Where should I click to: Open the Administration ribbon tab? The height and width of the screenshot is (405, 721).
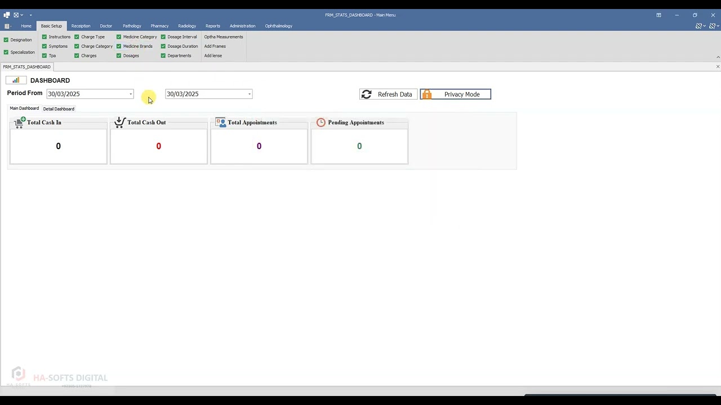coord(242,26)
